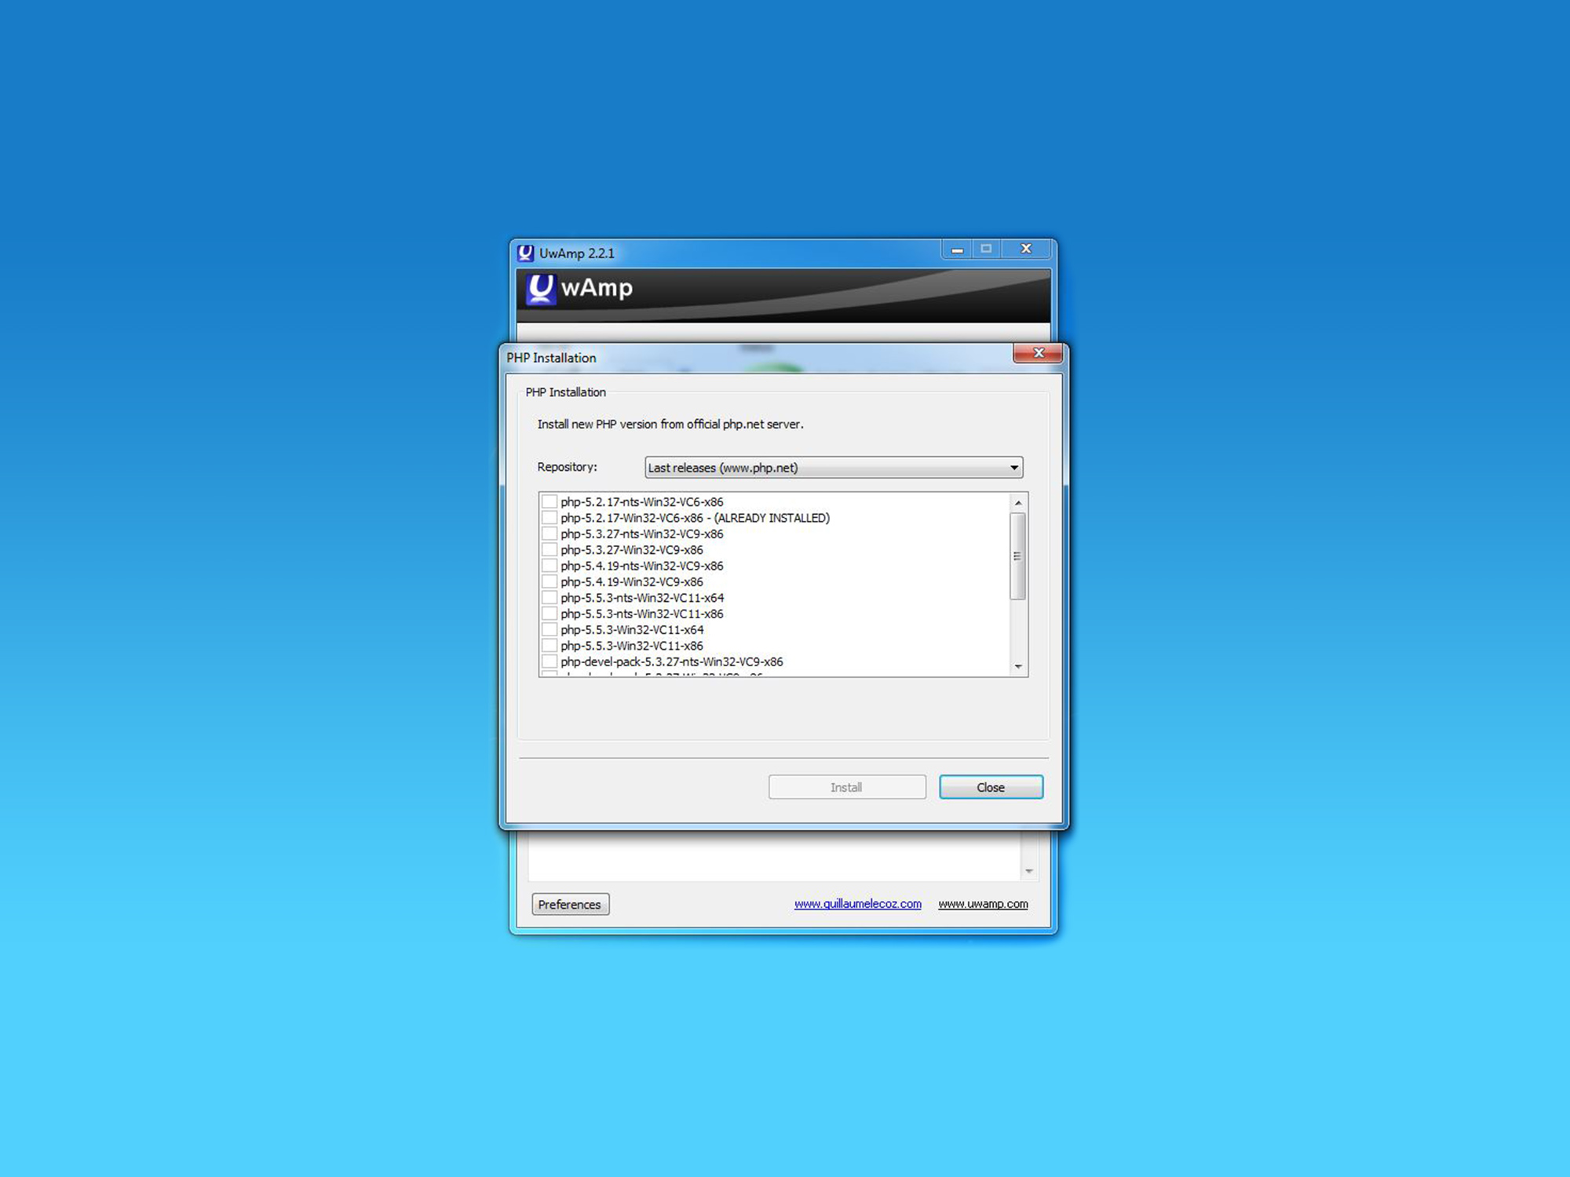Open the Preferences button

click(570, 904)
